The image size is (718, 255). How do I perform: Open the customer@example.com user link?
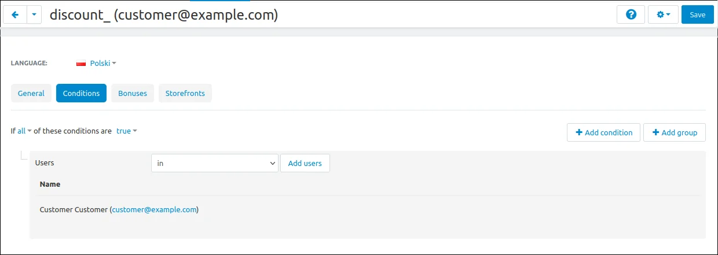tap(155, 210)
